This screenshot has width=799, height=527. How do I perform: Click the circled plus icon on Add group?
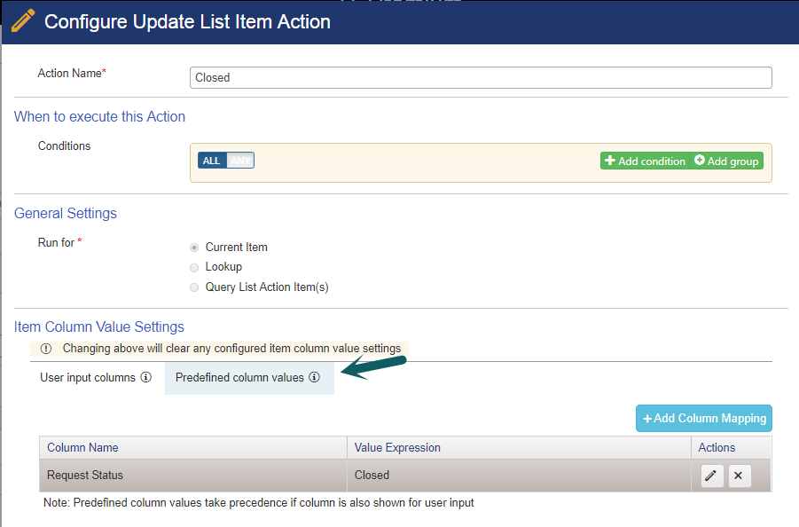coord(700,160)
